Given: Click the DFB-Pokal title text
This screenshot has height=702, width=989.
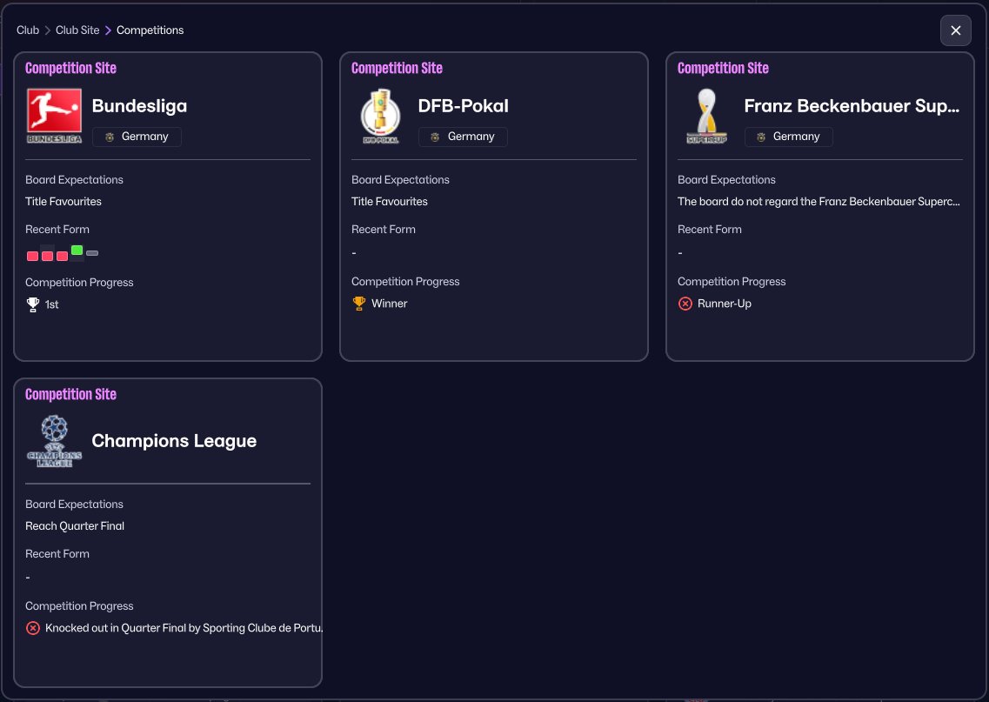Looking at the screenshot, I should pyautogui.click(x=464, y=106).
